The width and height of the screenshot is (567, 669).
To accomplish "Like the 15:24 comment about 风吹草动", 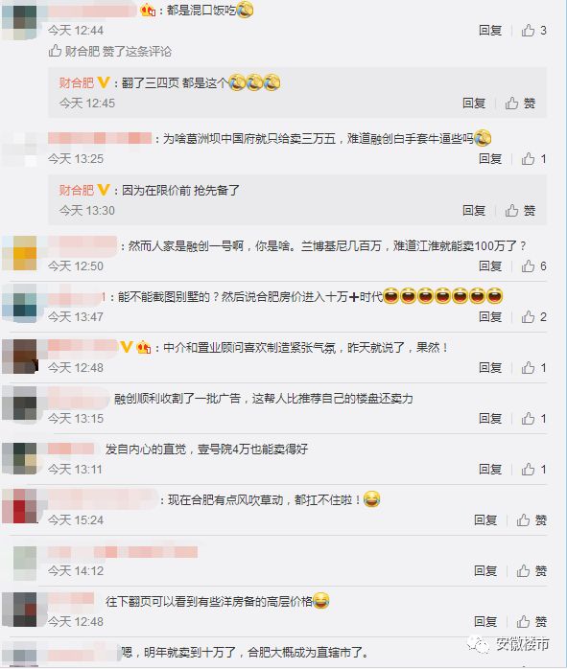I will (532, 519).
